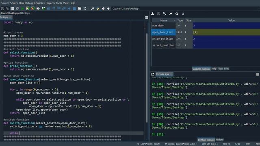Open the Projects menu
Screen dimensions: 260x146
click(x=50, y=3)
